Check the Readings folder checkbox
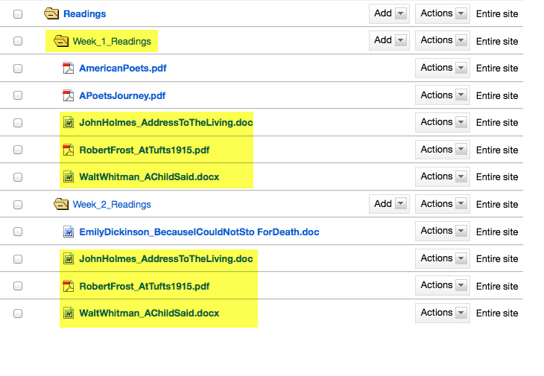544x376 pixels. [18, 14]
